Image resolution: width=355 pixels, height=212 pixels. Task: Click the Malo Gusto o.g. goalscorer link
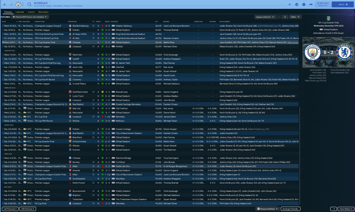click(x=293, y=42)
